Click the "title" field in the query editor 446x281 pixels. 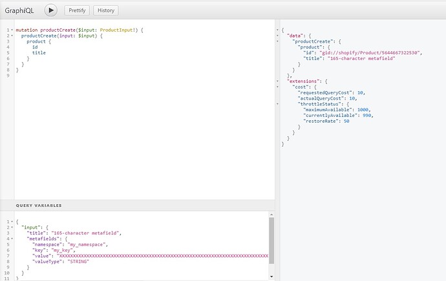[39, 52]
